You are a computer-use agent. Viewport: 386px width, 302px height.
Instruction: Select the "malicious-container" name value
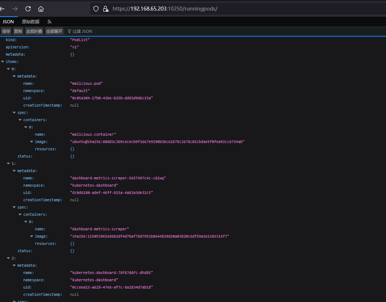tap(93, 134)
